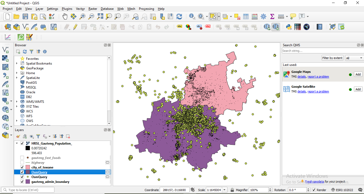This screenshot has width=364, height=194.
Task: Open the Vector menu
Action: pos(80,9)
